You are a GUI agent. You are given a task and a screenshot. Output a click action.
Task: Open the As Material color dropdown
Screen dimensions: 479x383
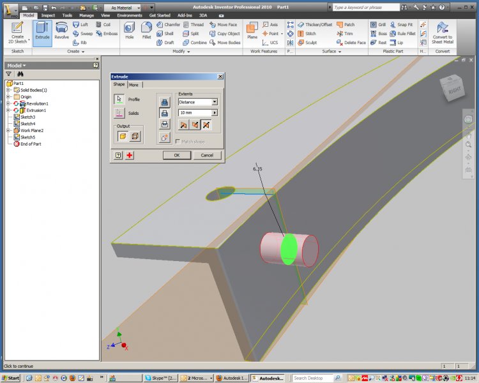[x=139, y=8]
